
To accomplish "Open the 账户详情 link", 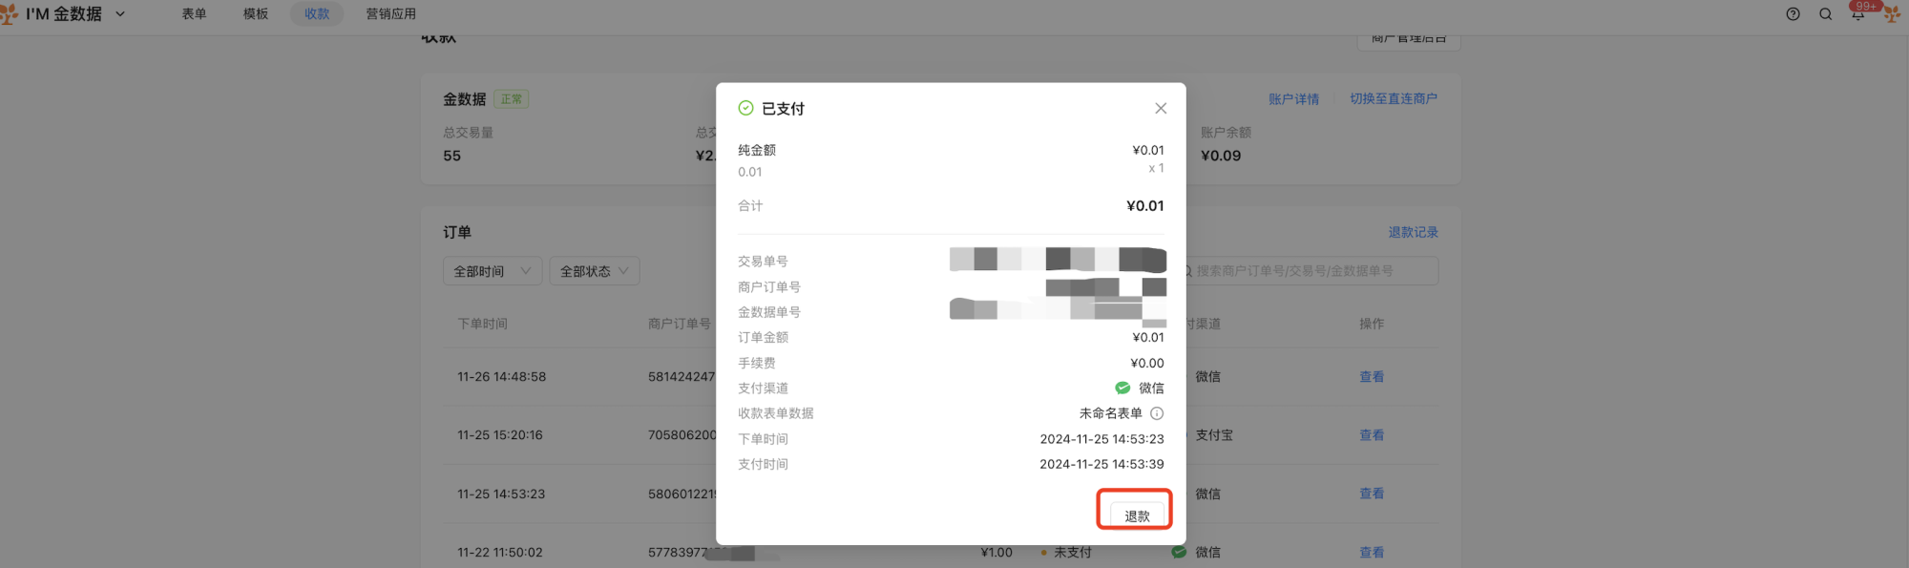I will click(x=1293, y=99).
